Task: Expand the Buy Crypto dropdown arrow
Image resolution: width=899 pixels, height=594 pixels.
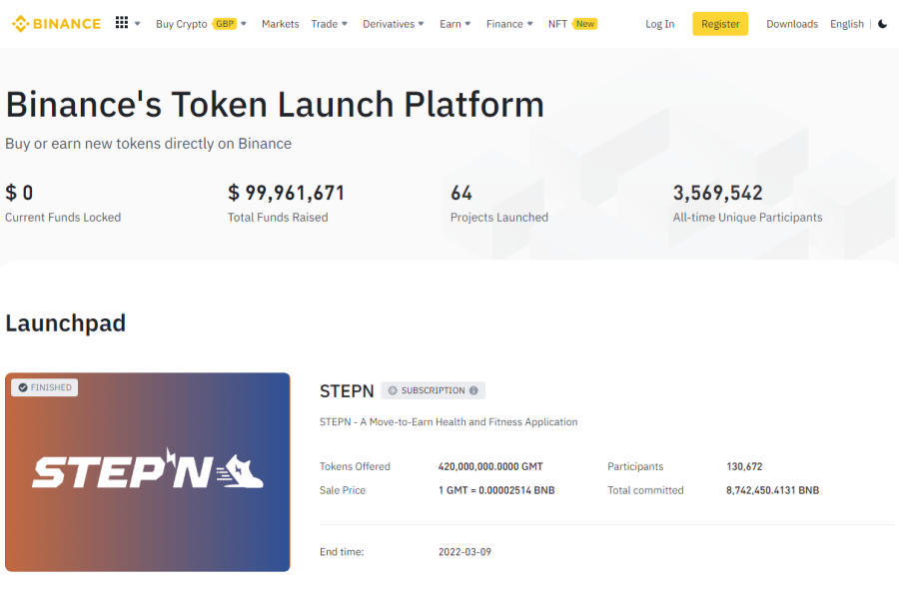Action: (244, 24)
